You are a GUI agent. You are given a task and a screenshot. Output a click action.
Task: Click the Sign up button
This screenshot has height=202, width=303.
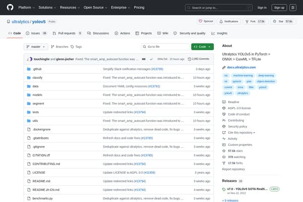click(x=279, y=8)
